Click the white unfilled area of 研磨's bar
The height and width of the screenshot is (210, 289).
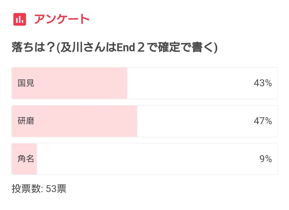[x=193, y=121]
